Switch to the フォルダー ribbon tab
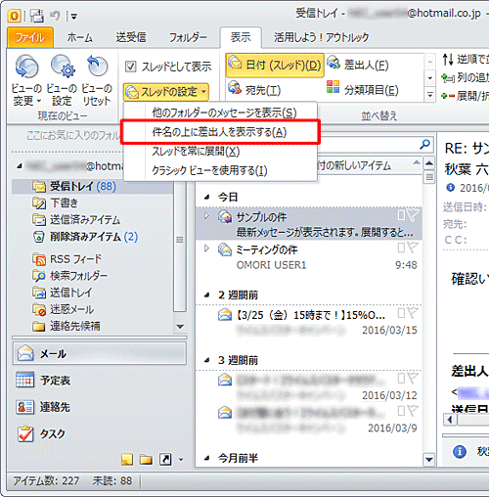Image resolution: width=489 pixels, height=497 pixels. (188, 37)
